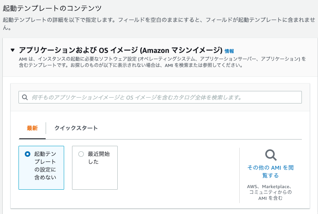Viewport: 318px width, 214px height.
Task: Click the AMI は、インスタンスの起動に必要な description paragraph
Action: pos(162,62)
